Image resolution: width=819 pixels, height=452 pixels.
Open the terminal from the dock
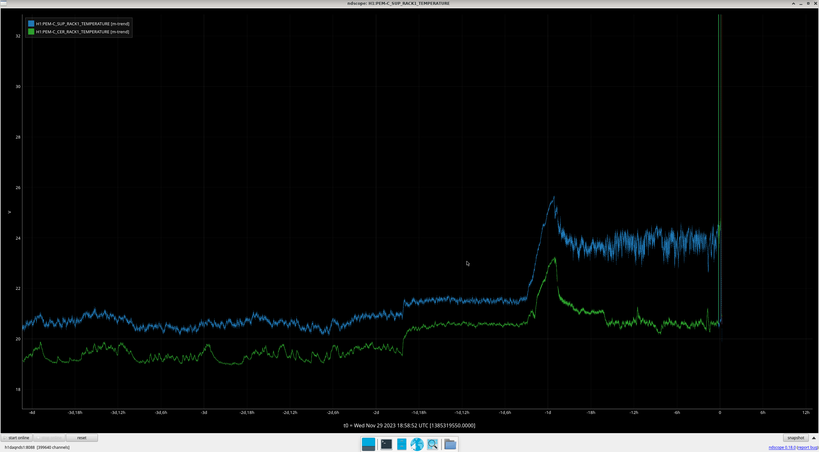coord(386,444)
